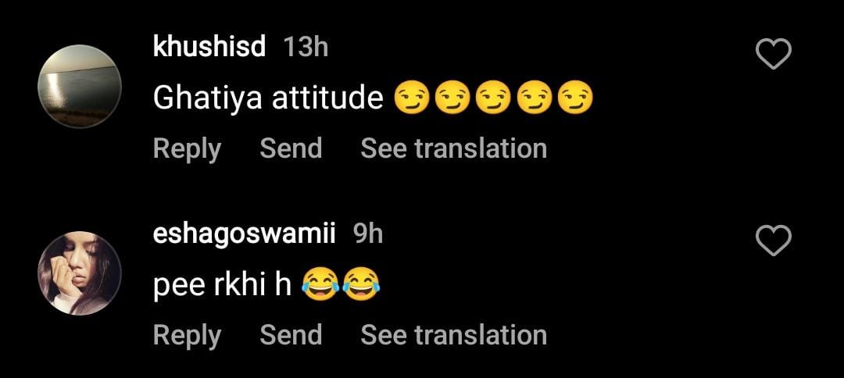Send khushisd's comment to someone

point(291,148)
